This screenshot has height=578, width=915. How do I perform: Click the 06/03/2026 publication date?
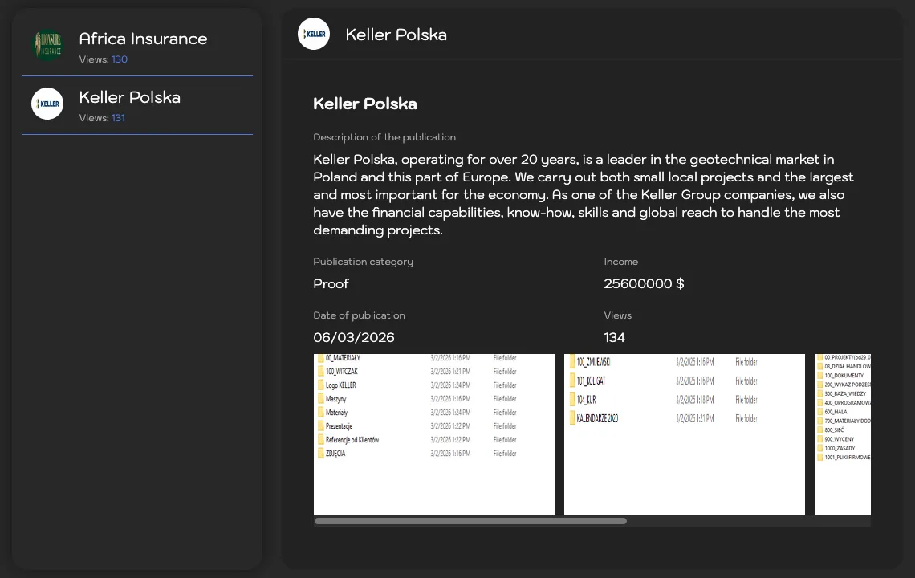(353, 337)
